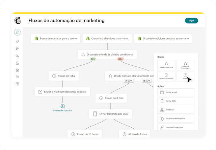The image size is (216, 150).
Task: Click the phone icon on SMS reminder node
Action: tap(95, 114)
